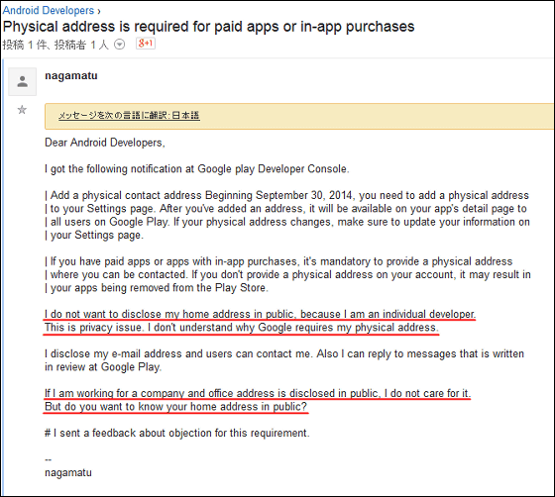Click the line 'your Settings page.'
The image size is (555, 497).
point(94,235)
